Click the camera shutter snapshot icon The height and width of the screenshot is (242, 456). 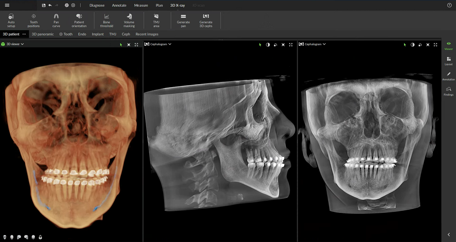click(67, 5)
